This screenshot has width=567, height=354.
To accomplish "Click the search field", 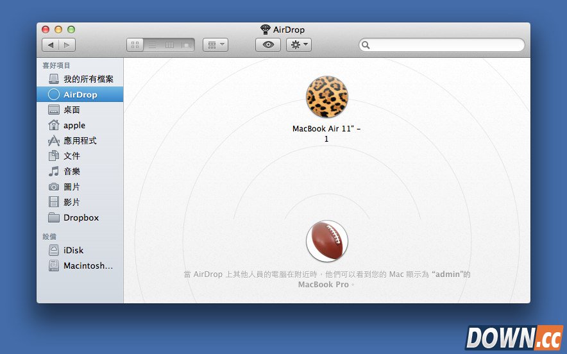I will 441,45.
